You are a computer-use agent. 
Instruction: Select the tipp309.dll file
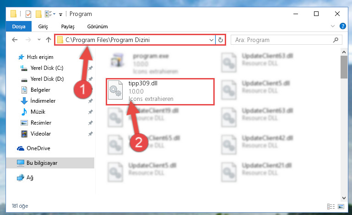pos(160,92)
